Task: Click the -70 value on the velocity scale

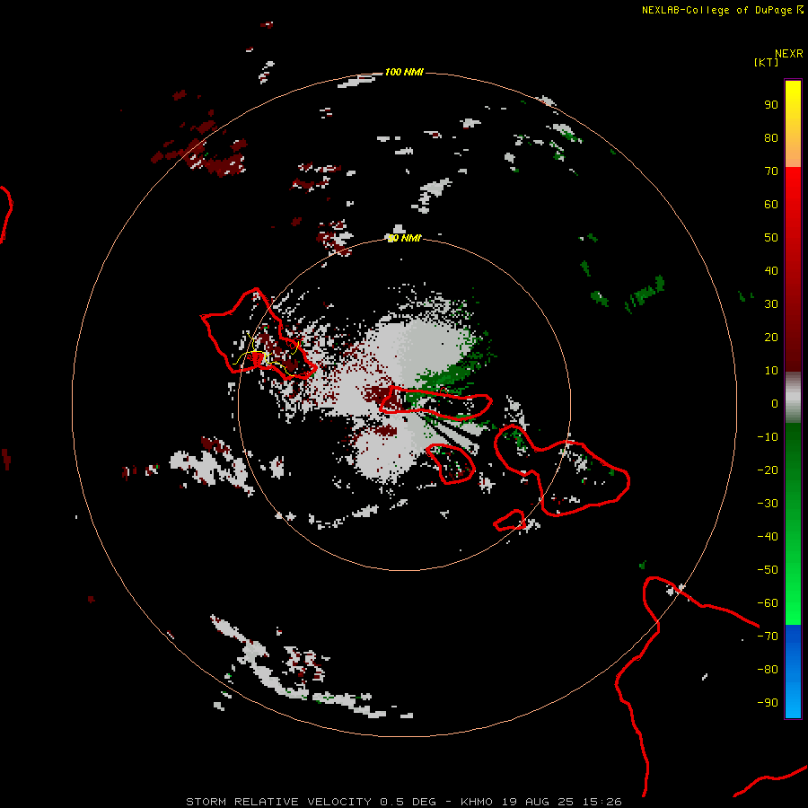Action: tap(768, 637)
